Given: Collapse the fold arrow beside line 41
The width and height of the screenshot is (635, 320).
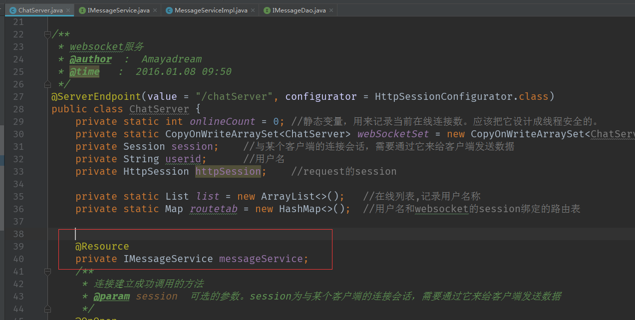Looking at the screenshot, I should click(x=47, y=272).
